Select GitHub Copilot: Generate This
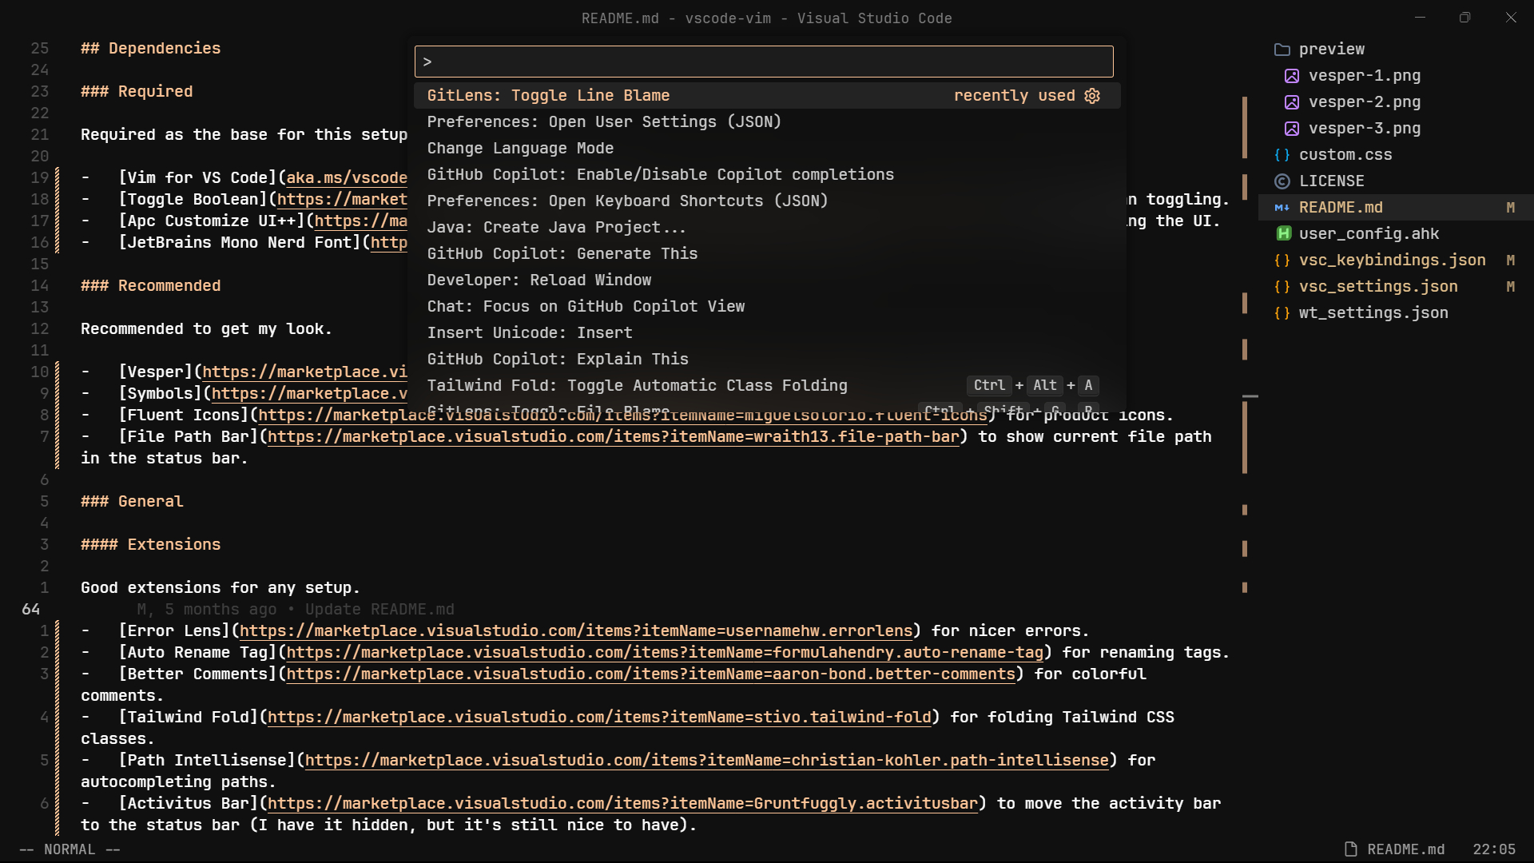This screenshot has height=863, width=1534. click(x=767, y=254)
